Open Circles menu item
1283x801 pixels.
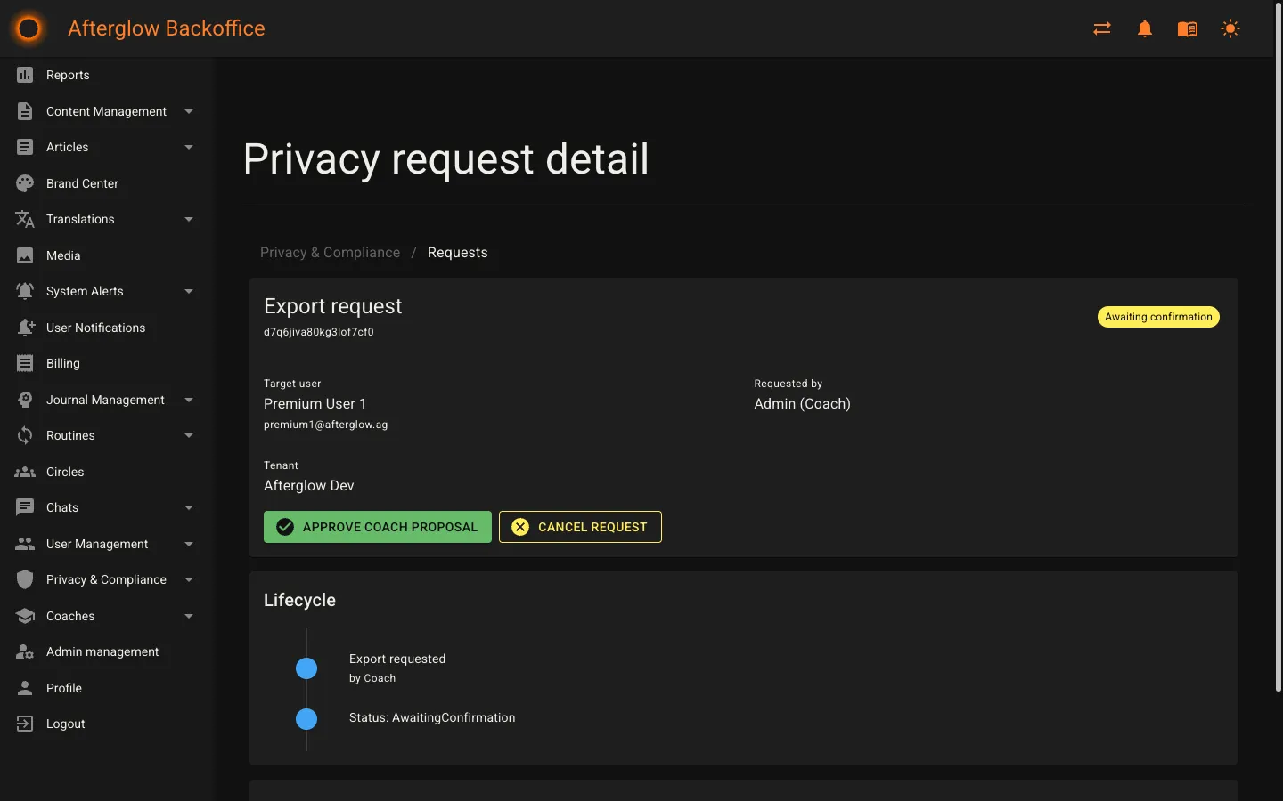point(108,472)
